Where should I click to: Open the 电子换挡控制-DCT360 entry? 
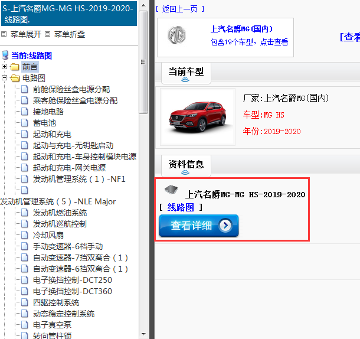[73, 291]
